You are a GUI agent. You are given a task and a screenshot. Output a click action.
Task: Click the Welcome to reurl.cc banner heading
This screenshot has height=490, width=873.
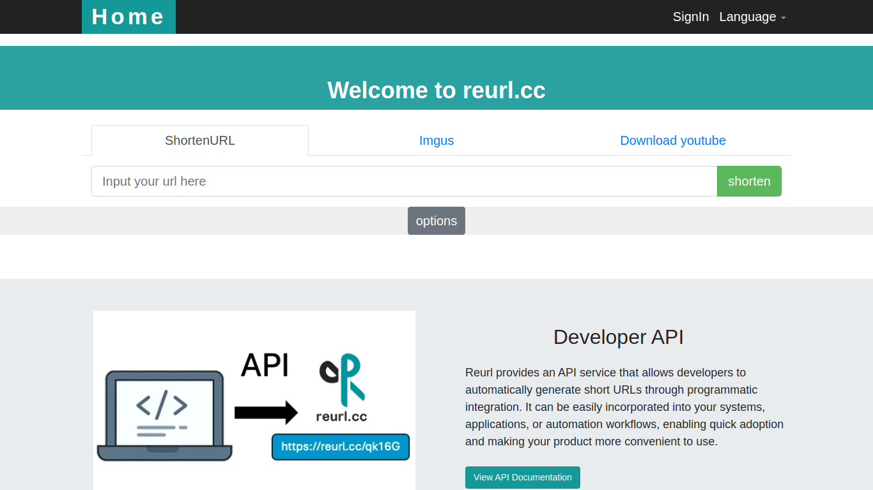tap(436, 90)
